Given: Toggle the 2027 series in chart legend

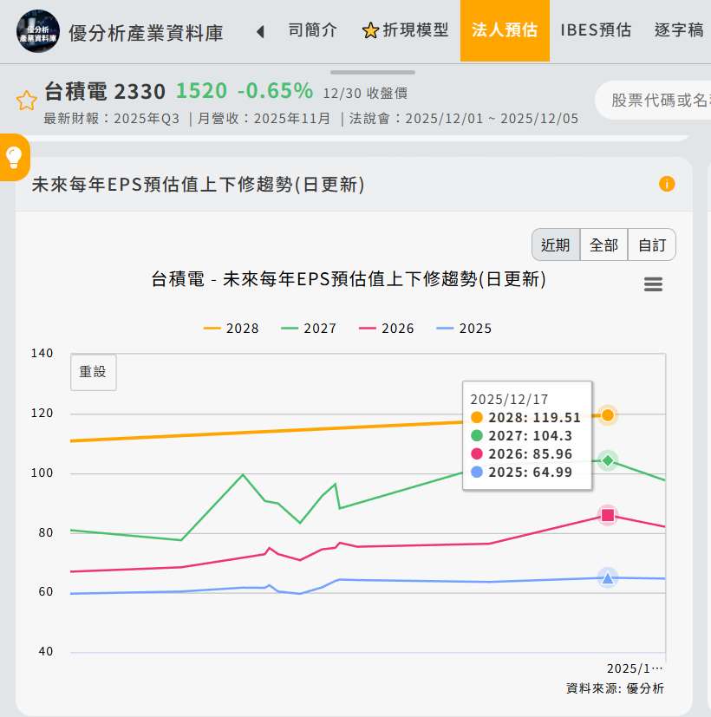Looking at the screenshot, I should (x=310, y=329).
